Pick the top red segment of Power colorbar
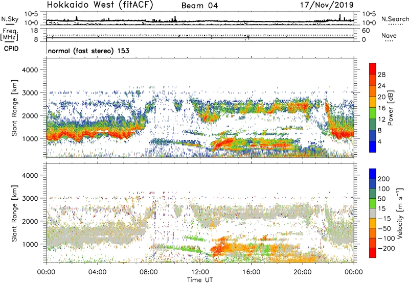This screenshot has width=409, height=283. coord(373,68)
